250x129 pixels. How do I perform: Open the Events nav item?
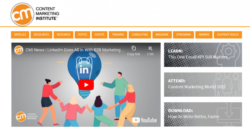[x=100, y=35]
